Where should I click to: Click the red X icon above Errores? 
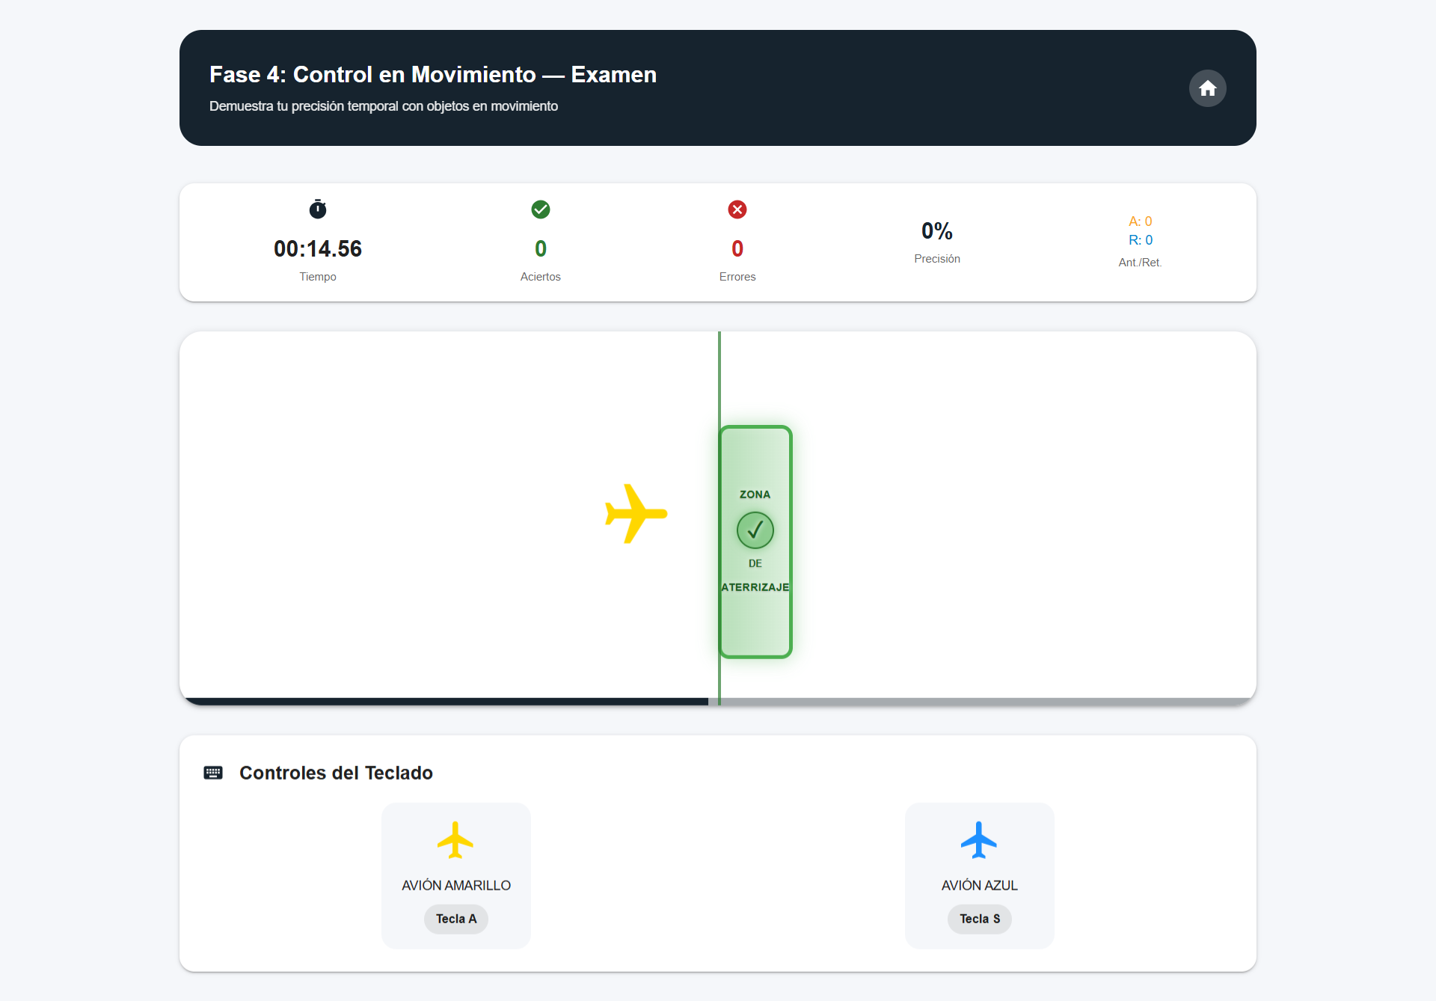pyautogui.click(x=737, y=209)
